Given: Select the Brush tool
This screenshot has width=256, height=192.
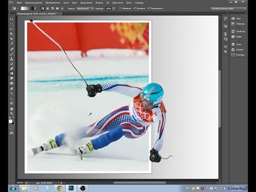Looking at the screenshot, I should click(x=12, y=54).
